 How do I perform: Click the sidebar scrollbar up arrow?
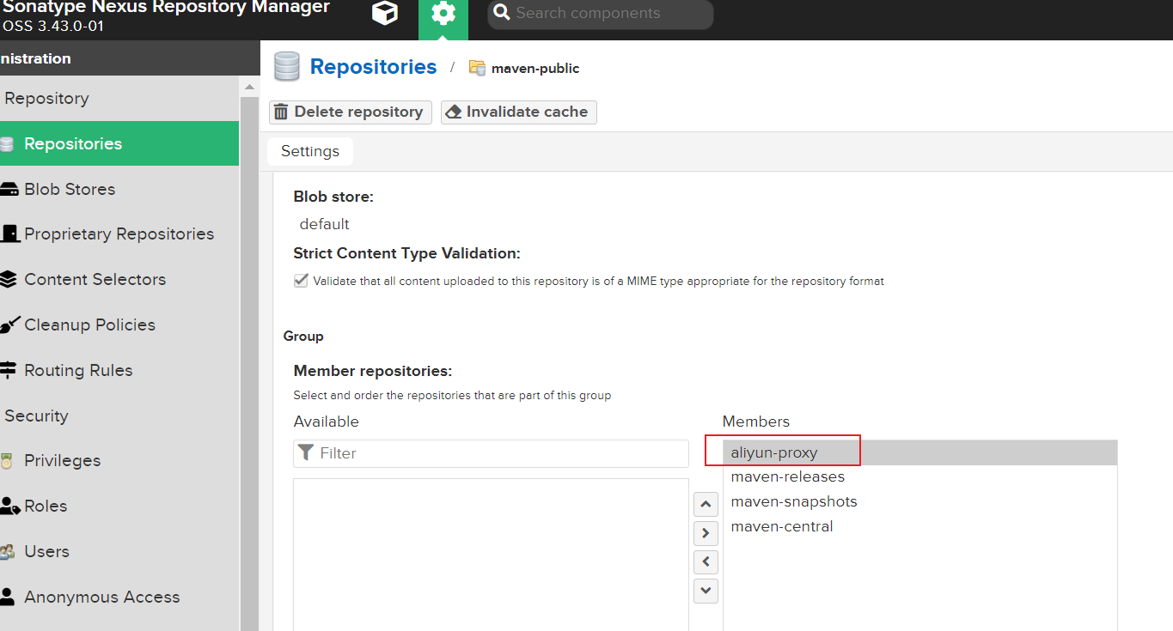pos(249,88)
